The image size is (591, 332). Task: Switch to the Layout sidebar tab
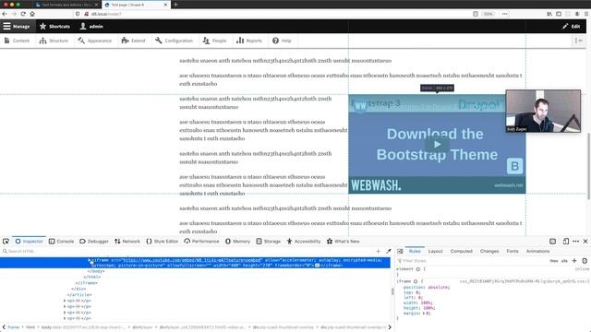point(435,251)
